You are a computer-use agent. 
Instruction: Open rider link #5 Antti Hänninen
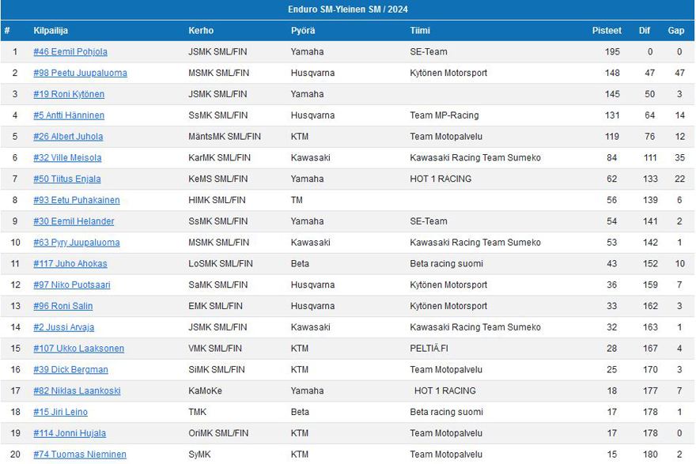click(x=69, y=115)
